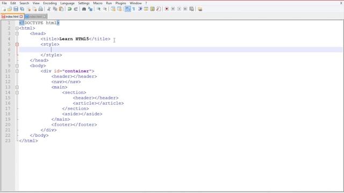Open the Run menu
344x193 pixels.
point(109,3)
